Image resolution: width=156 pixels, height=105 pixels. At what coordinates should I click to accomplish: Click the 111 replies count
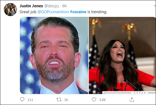click(30, 100)
